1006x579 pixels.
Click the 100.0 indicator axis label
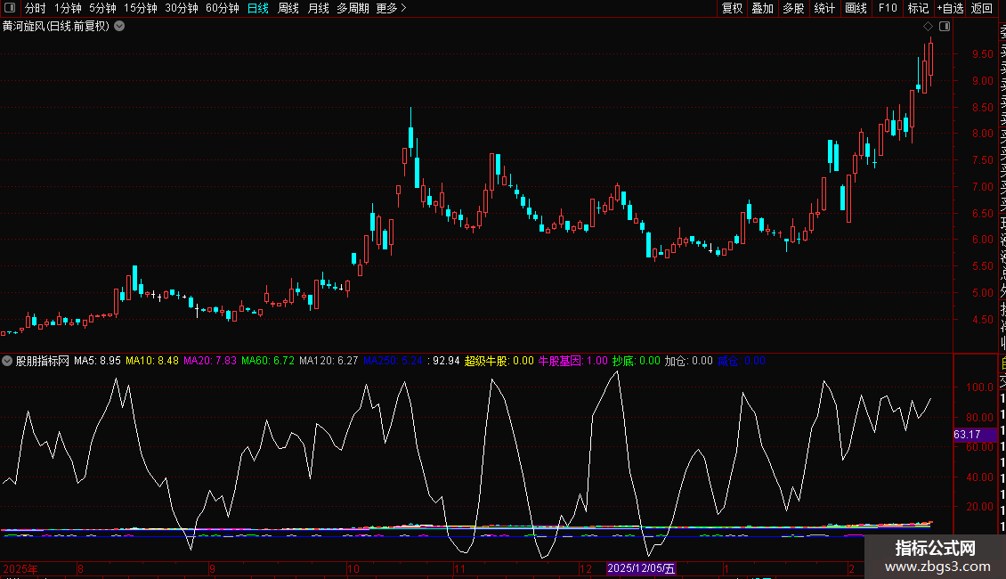tap(979, 387)
